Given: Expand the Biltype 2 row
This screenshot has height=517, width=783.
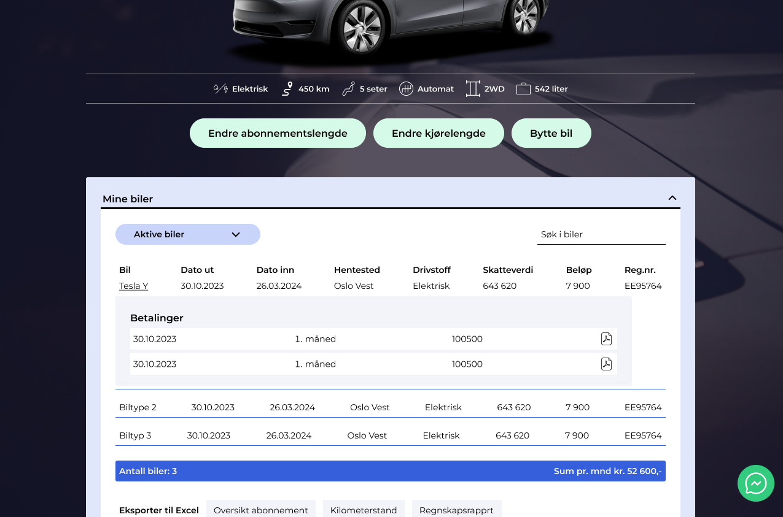Looking at the screenshot, I should pyautogui.click(x=391, y=407).
